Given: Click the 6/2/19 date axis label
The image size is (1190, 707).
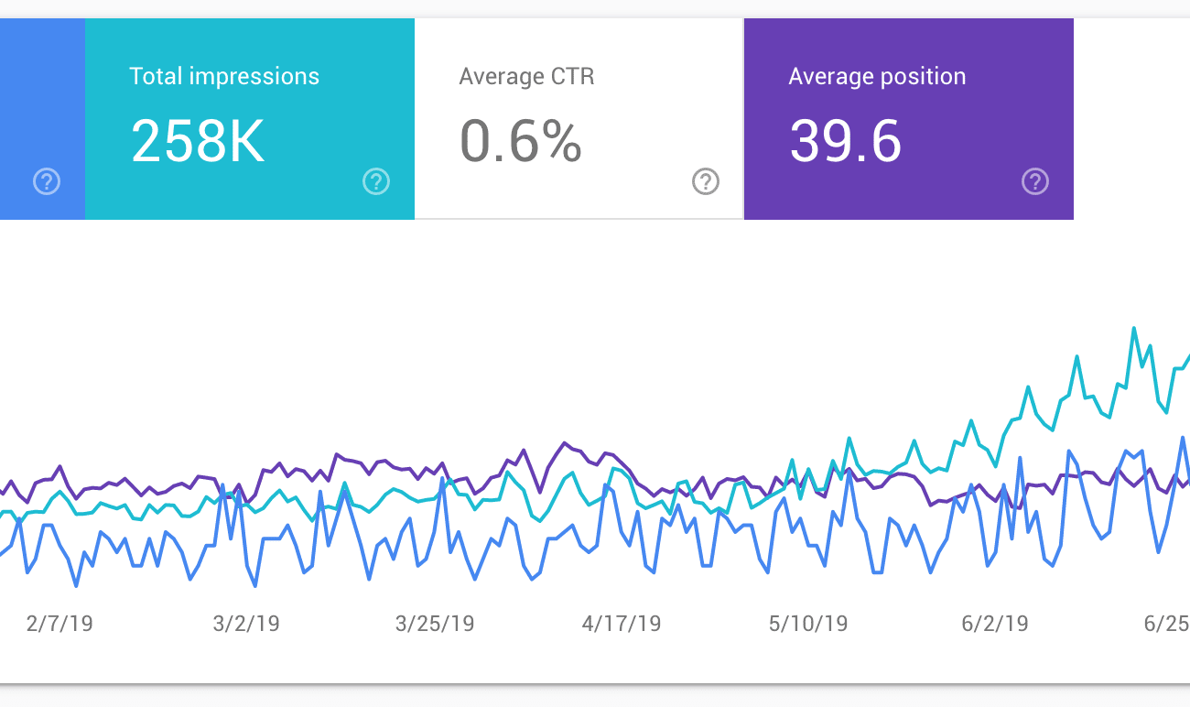Looking at the screenshot, I should [x=995, y=624].
